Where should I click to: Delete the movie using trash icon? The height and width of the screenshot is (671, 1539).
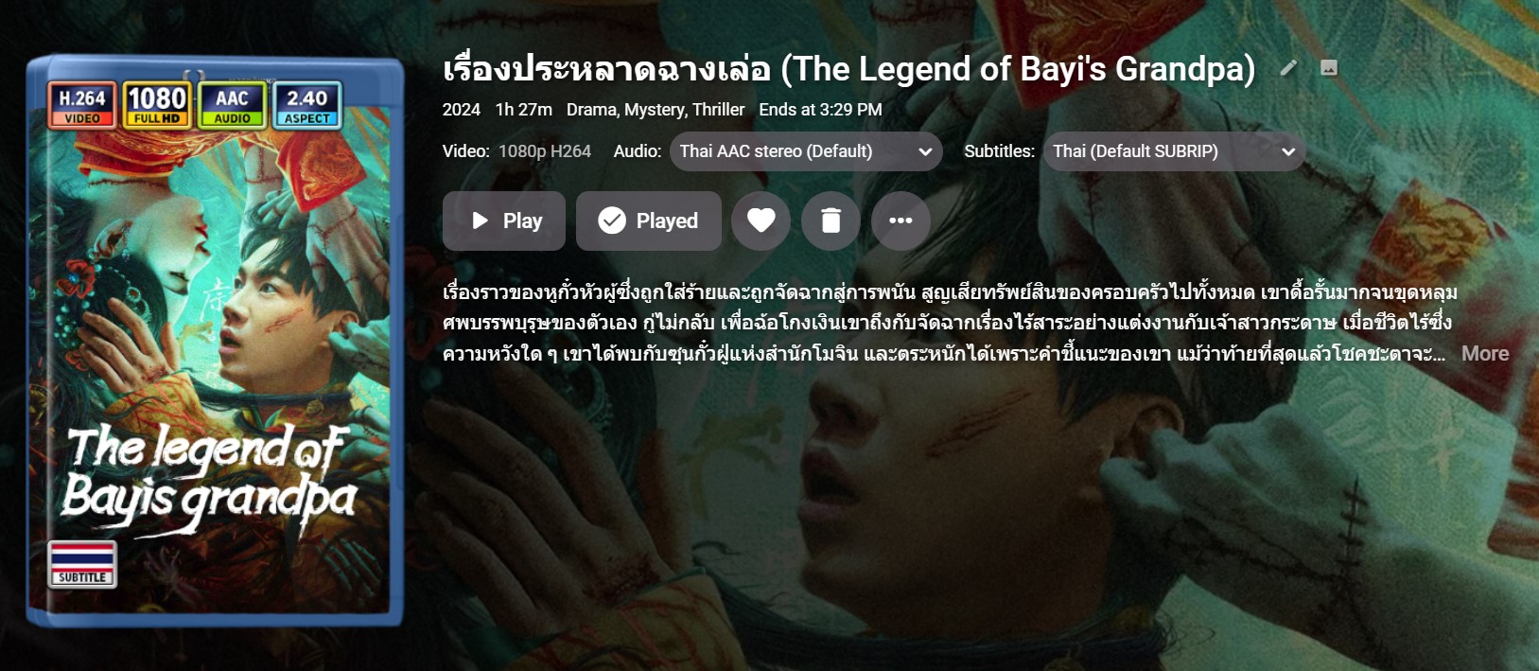coord(831,221)
